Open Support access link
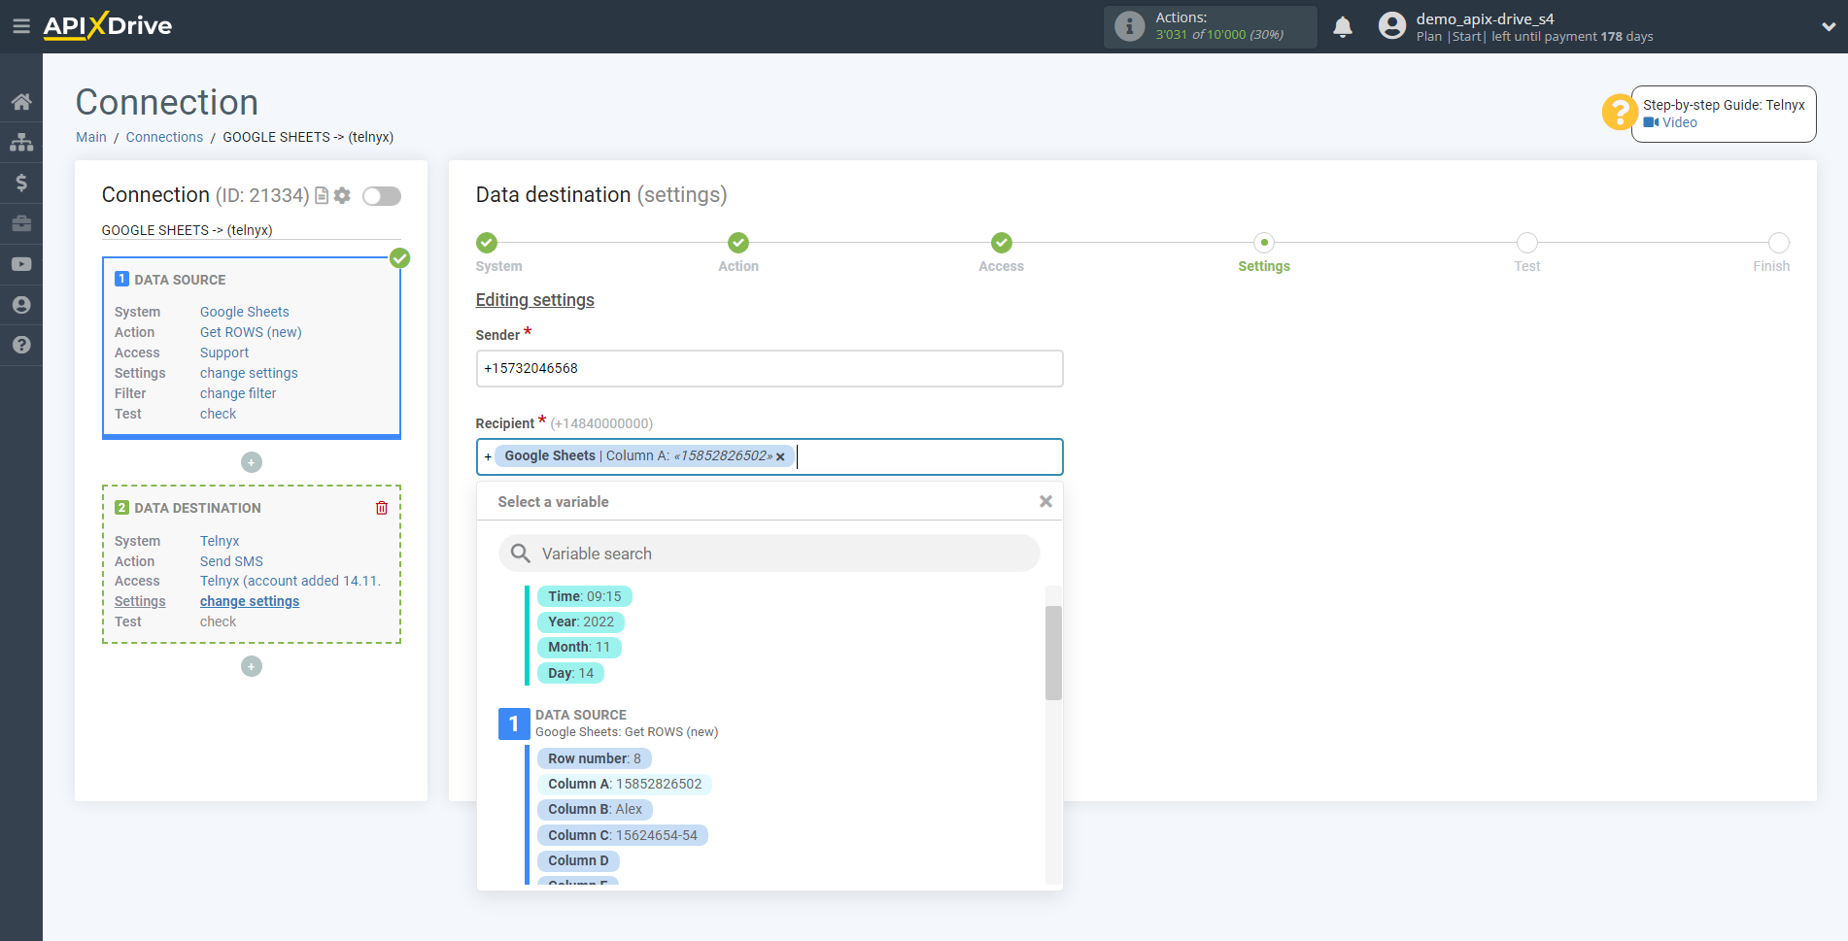This screenshot has width=1848, height=941. point(224,353)
